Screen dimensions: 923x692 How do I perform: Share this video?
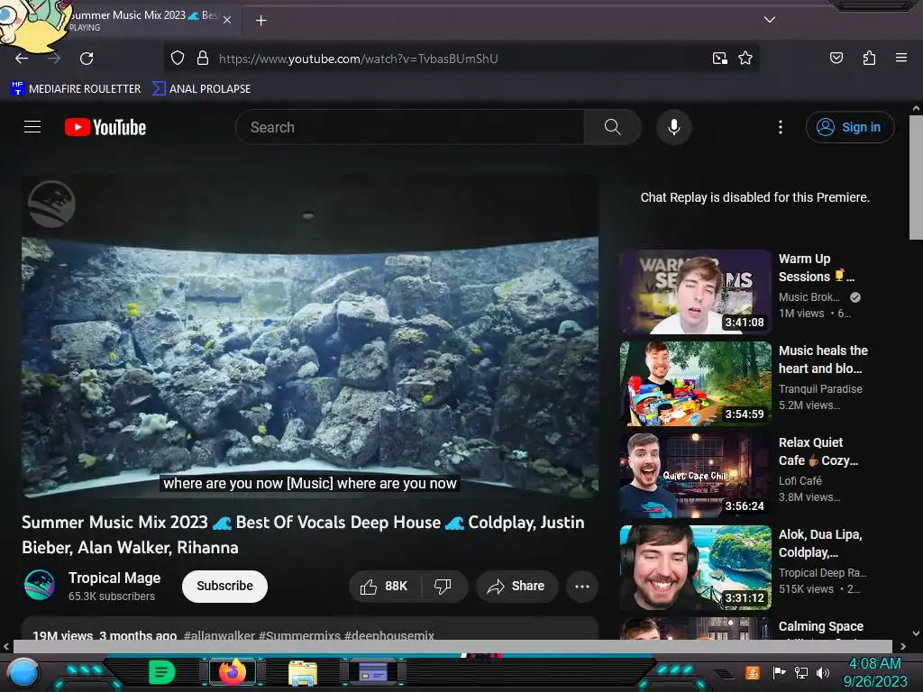[516, 586]
